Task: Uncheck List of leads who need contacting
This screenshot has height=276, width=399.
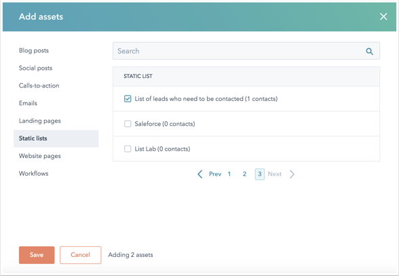Action: tap(128, 99)
